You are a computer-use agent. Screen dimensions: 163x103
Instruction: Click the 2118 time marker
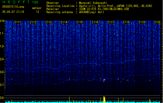[x=126, y=22]
